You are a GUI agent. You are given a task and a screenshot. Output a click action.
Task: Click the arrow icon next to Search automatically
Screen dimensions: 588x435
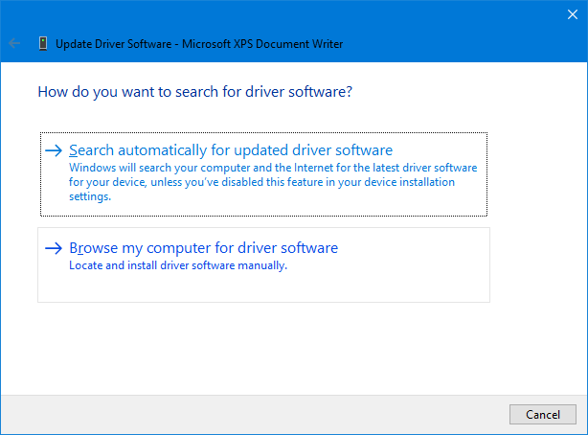(54, 150)
